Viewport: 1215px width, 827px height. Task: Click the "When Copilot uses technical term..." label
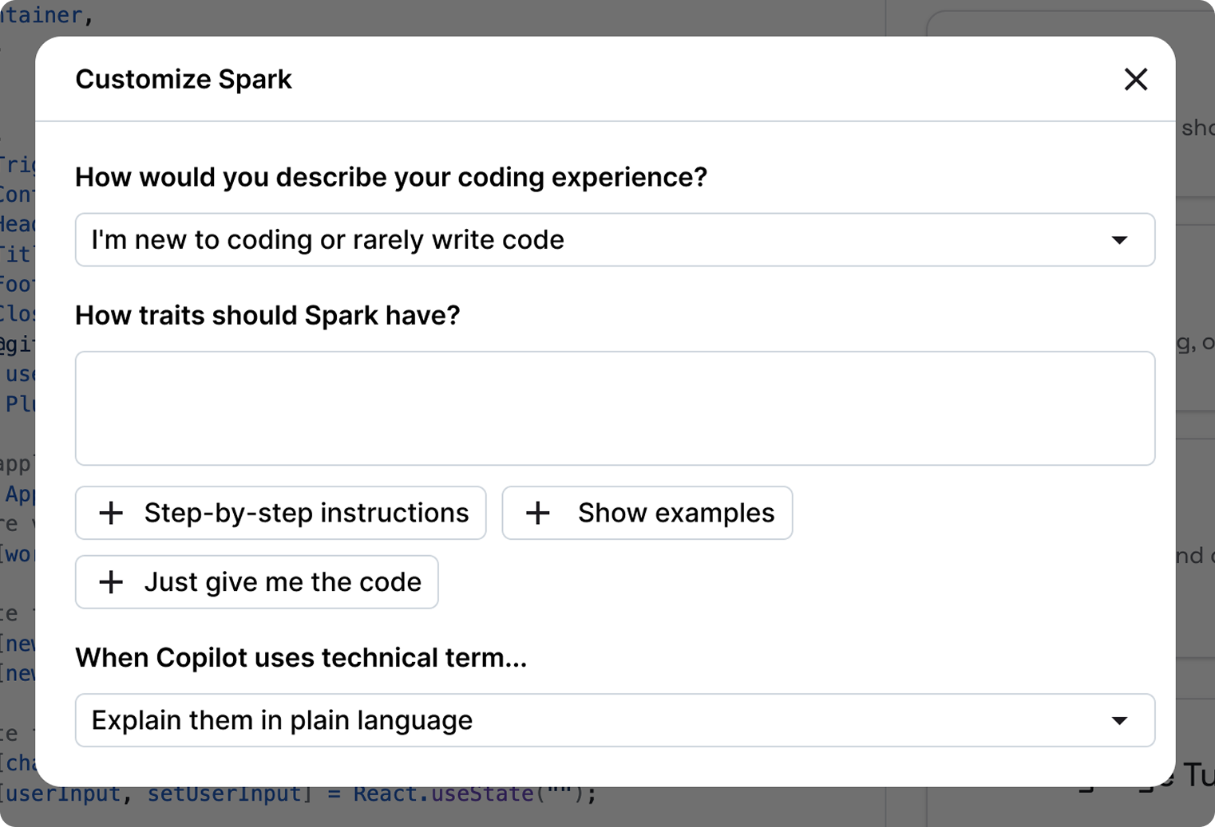[301, 658]
